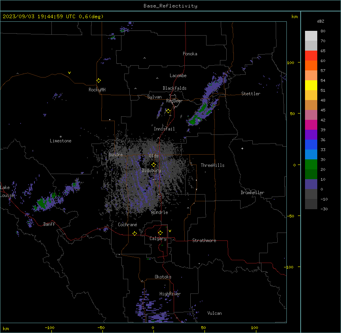Click the Banff label
Screen dimensions: 341x333
pos(49,224)
